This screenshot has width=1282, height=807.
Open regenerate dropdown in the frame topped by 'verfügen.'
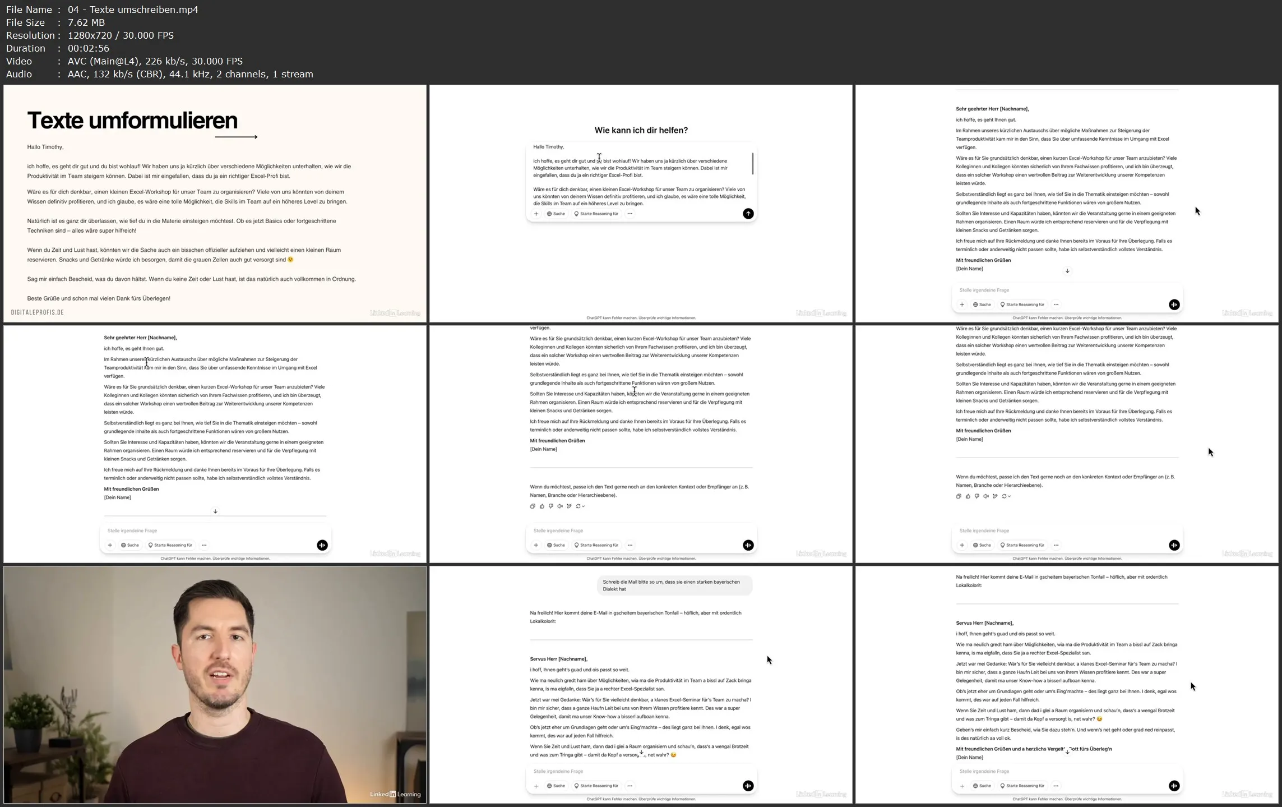coord(580,506)
